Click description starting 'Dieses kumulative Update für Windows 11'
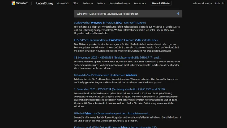 [x=127, y=65]
